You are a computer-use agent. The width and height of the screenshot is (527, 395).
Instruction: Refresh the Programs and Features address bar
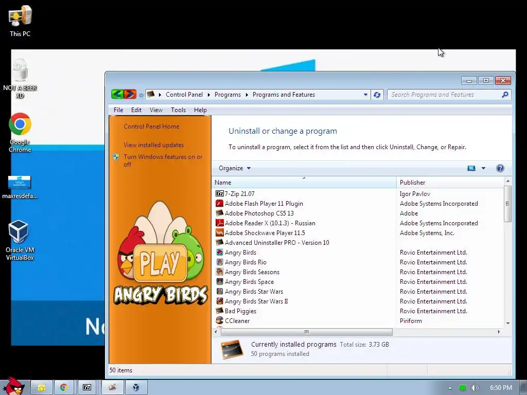[x=377, y=95]
